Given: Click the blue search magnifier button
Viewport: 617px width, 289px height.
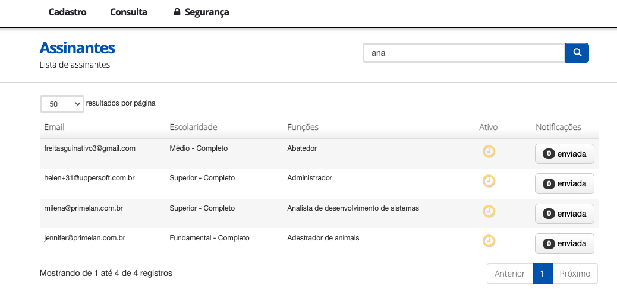Looking at the screenshot, I should tap(577, 53).
